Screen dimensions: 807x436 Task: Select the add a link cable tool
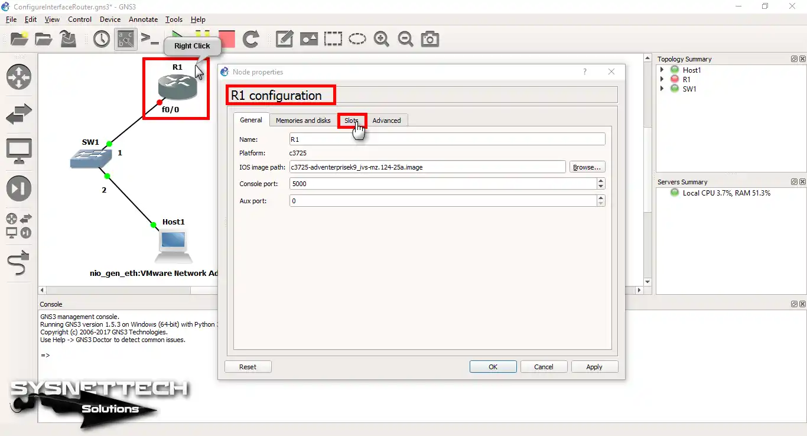[x=19, y=263]
